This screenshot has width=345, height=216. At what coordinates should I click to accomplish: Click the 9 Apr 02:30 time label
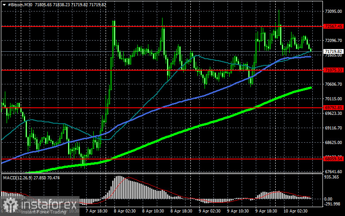[x=209, y=211]
